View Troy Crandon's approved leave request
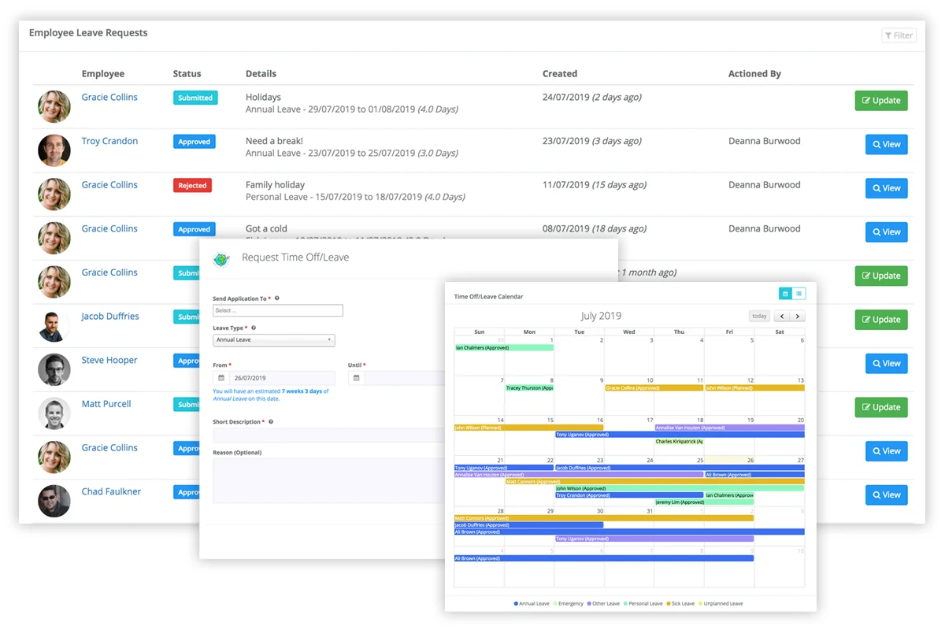 [887, 144]
